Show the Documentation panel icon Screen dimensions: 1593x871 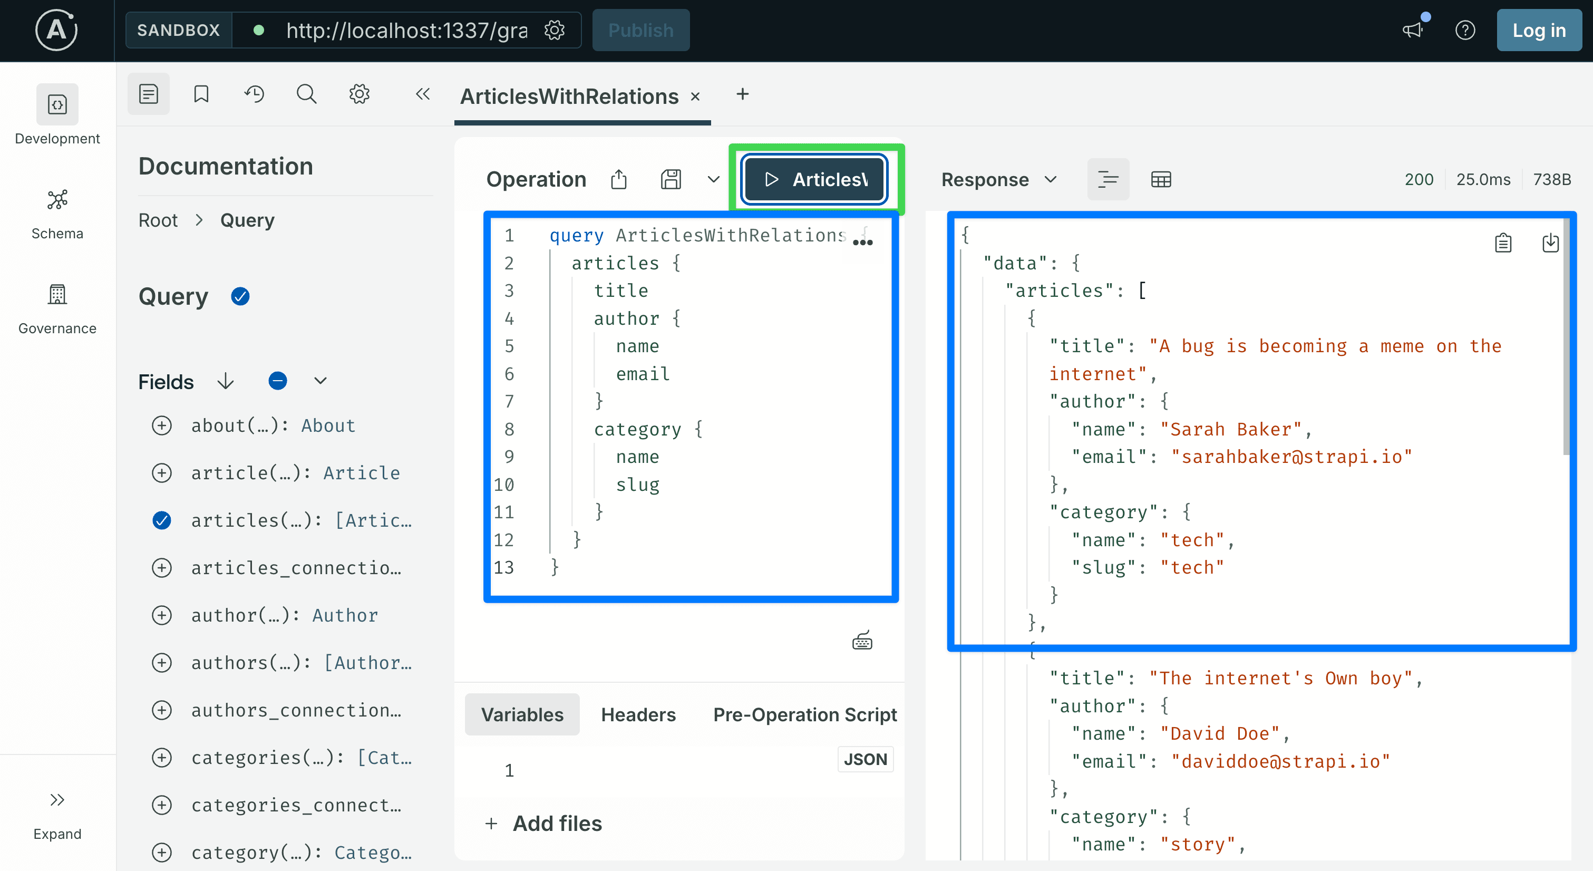point(149,94)
